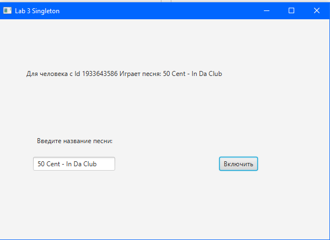
Task: Click the 'Для человека с Id 1933643586' status text
Action: 72,74
